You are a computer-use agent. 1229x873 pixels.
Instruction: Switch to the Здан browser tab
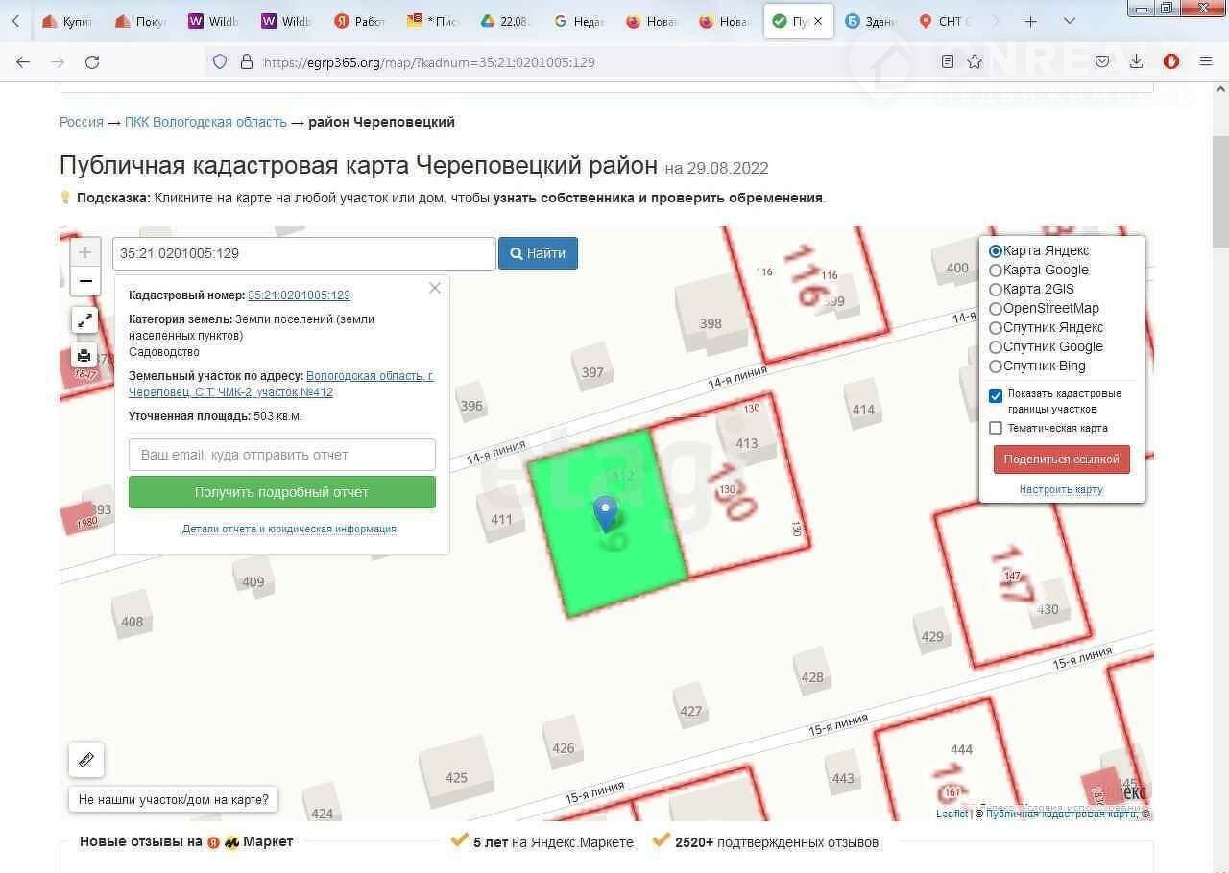pyautogui.click(x=869, y=21)
